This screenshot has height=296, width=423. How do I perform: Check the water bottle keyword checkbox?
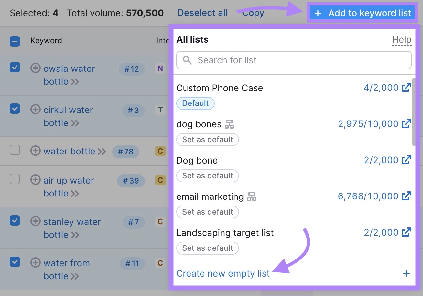click(x=15, y=151)
